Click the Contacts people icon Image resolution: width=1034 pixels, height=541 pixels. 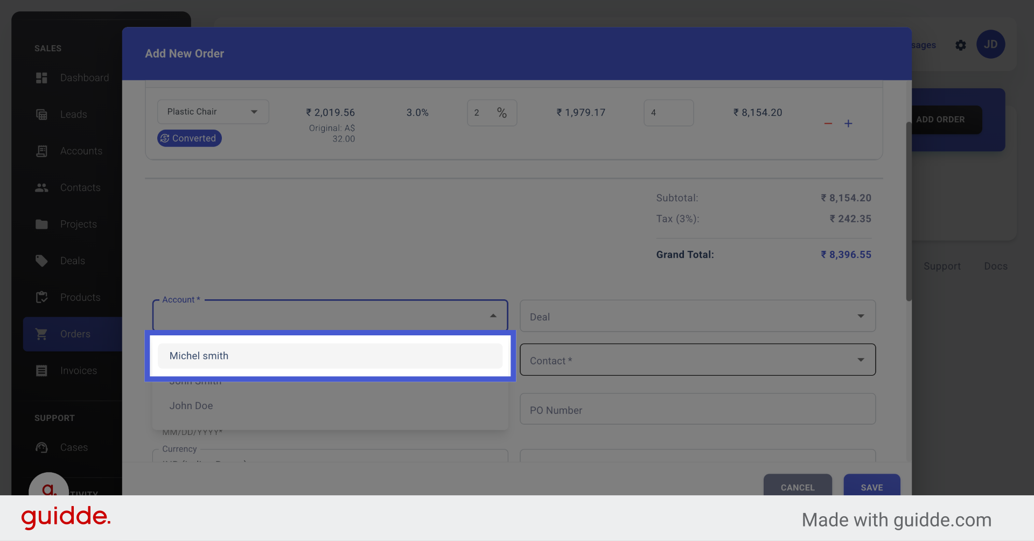[41, 187]
